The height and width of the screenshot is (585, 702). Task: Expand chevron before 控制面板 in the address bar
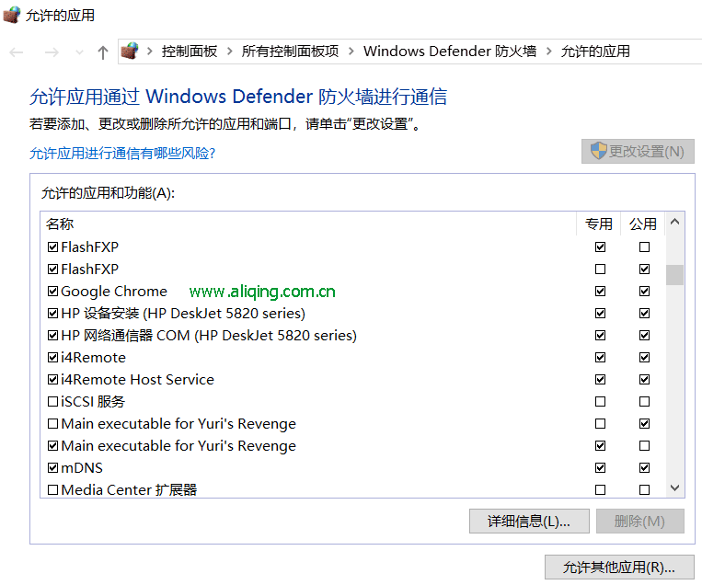[150, 52]
